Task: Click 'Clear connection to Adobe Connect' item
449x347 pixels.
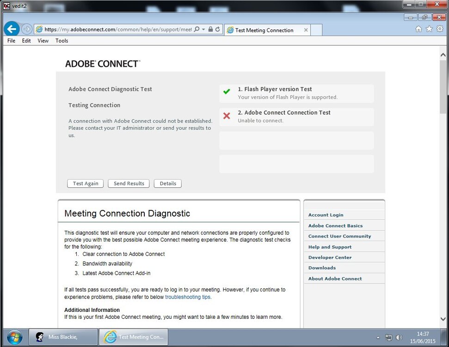Action: click(x=123, y=254)
